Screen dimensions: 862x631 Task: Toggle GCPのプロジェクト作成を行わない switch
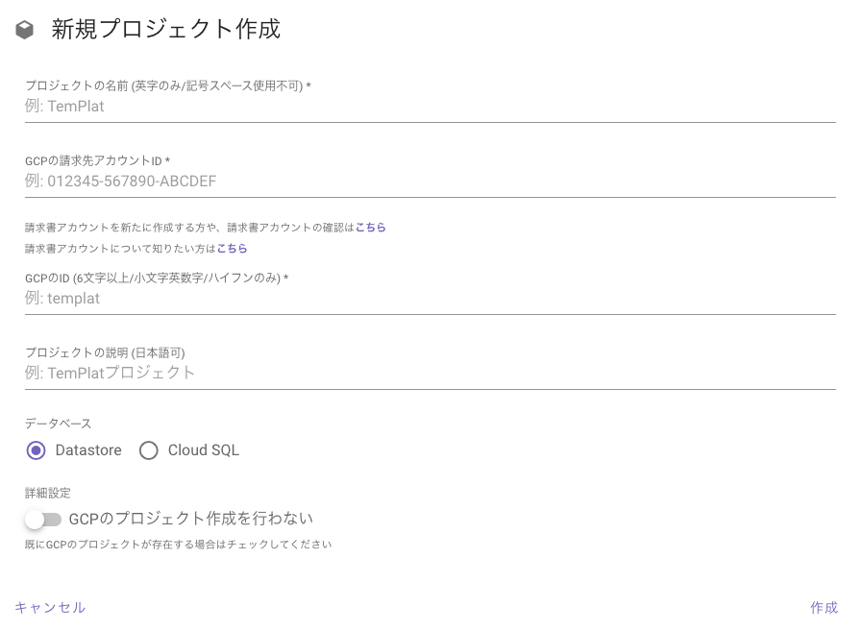click(43, 520)
